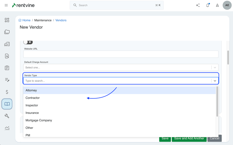Viewport: 233px width, 145px height.
Task: Select Contractor from the vendor type list
Action: click(x=33, y=98)
